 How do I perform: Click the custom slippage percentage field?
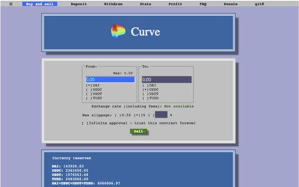(161, 115)
